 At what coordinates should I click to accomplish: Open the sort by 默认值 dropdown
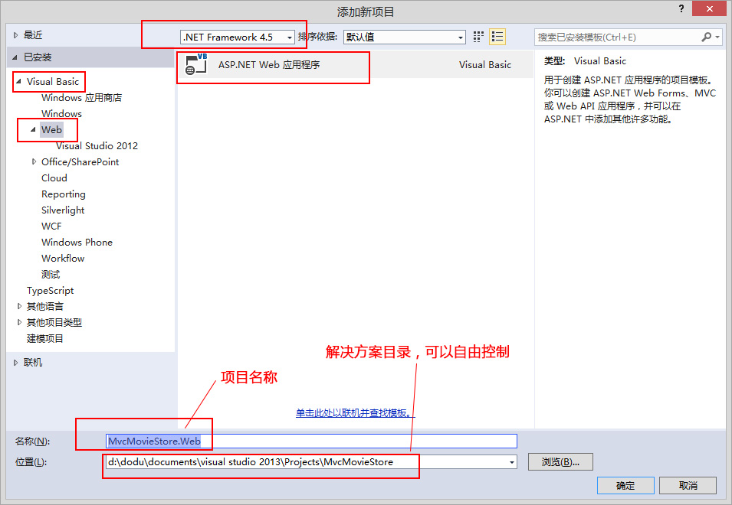[404, 37]
